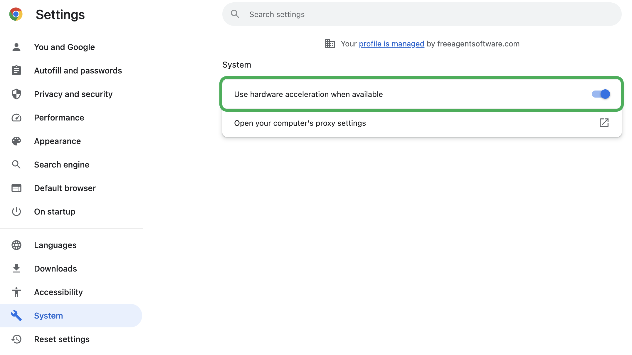The image size is (632, 355).
Task: Click the System section heading
Action: pos(237,65)
